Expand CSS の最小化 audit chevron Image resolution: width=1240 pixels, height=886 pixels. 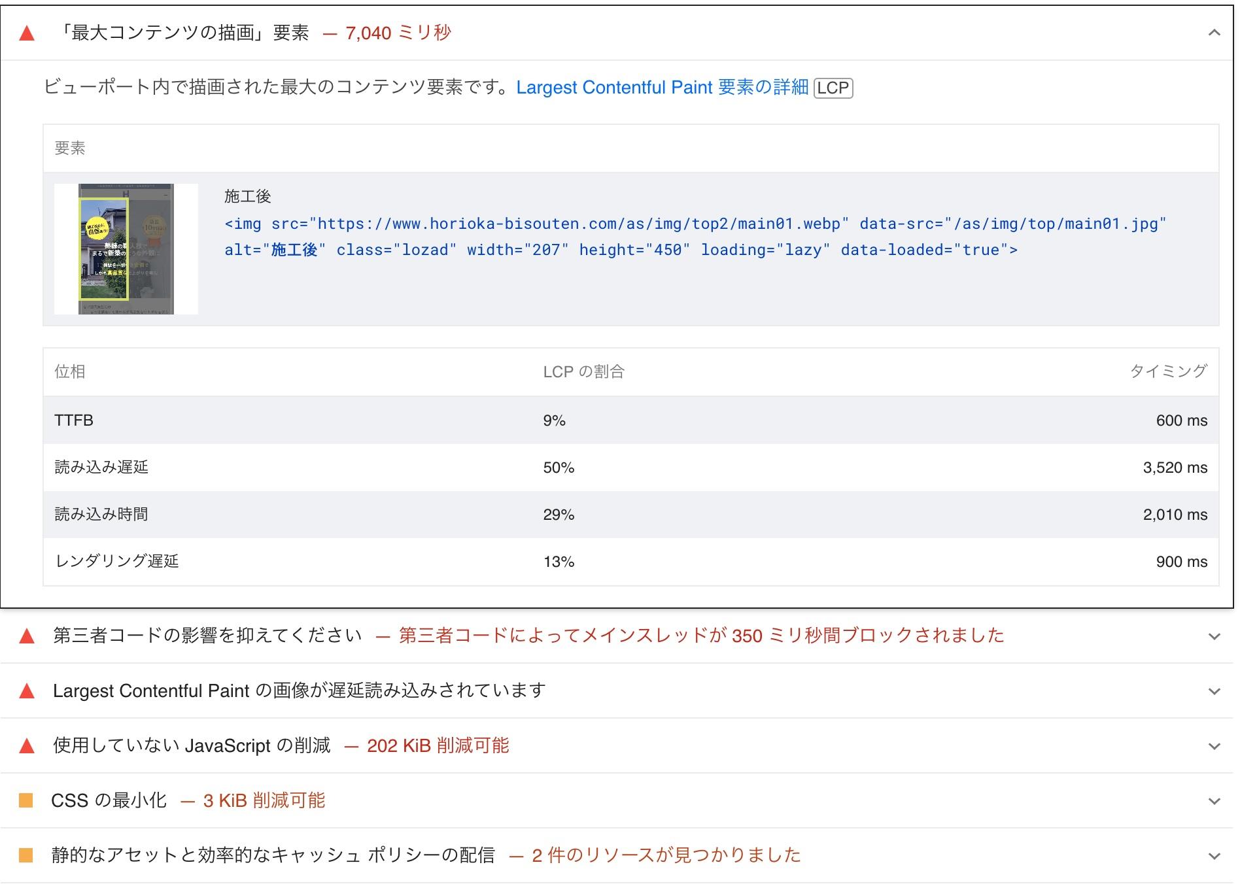point(1214,801)
